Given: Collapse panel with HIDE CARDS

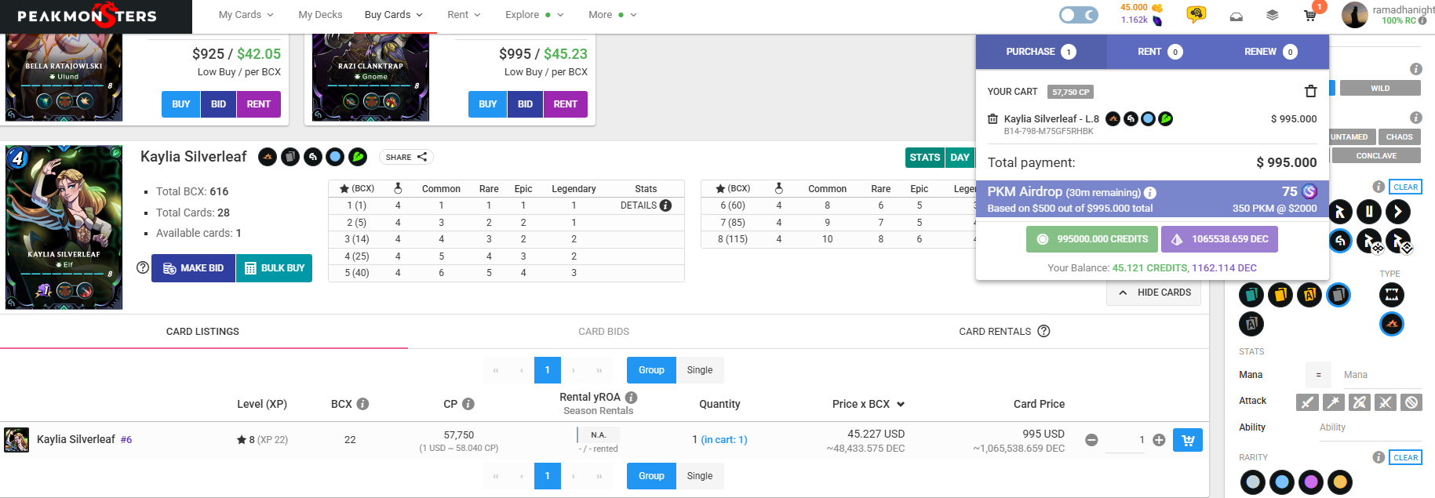Looking at the screenshot, I should pos(1154,293).
